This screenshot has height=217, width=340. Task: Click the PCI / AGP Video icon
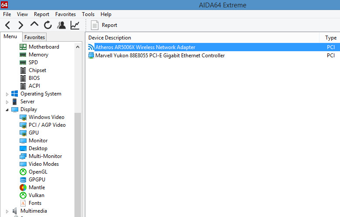pyautogui.click(x=23, y=125)
